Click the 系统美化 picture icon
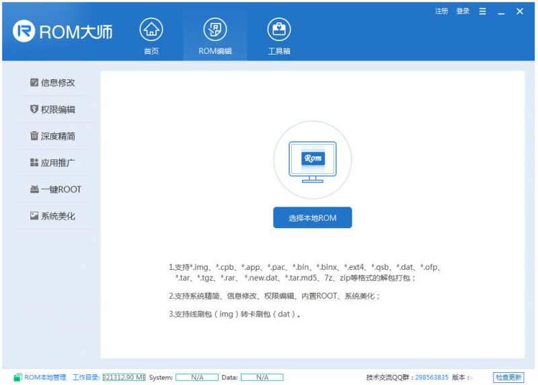This screenshot has height=385, width=538. point(34,215)
